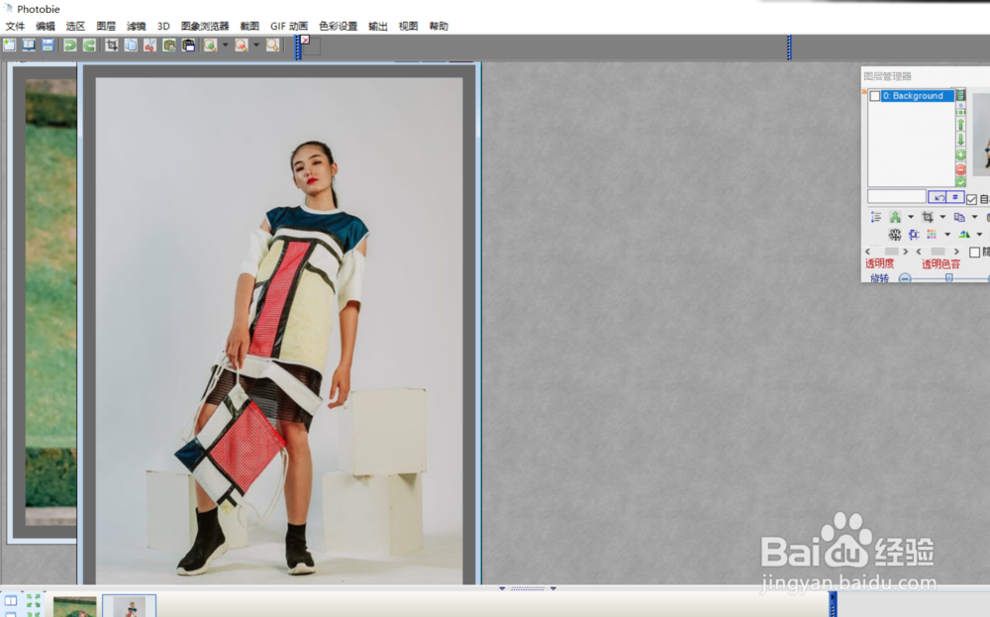Open the 帮助 menu
Image resolution: width=990 pixels, height=617 pixels.
coord(439,26)
